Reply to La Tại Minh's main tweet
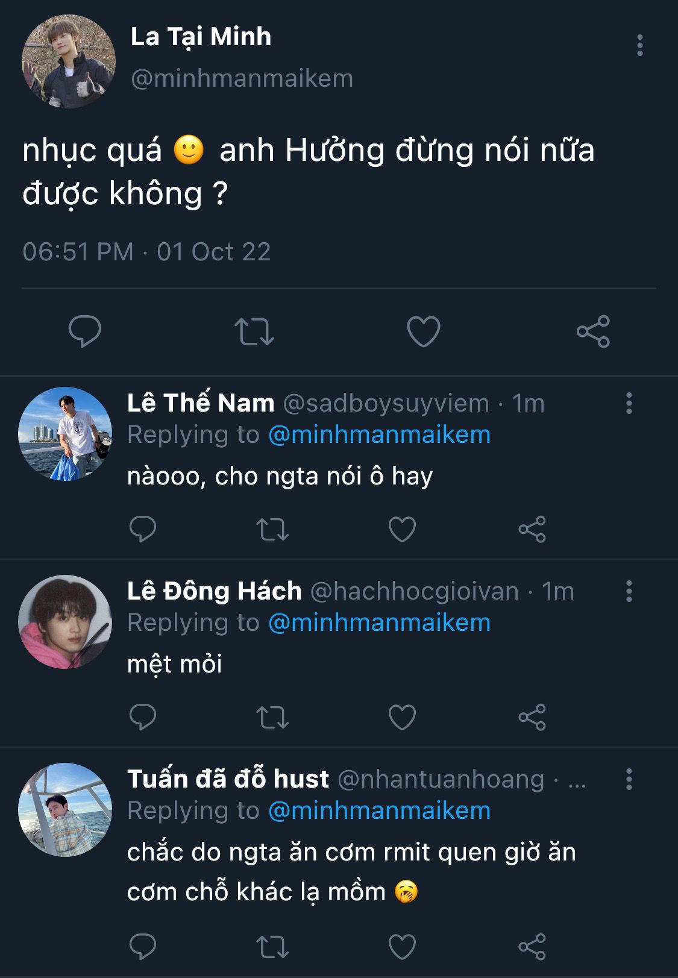Screen dimensions: 678x978 85,331
